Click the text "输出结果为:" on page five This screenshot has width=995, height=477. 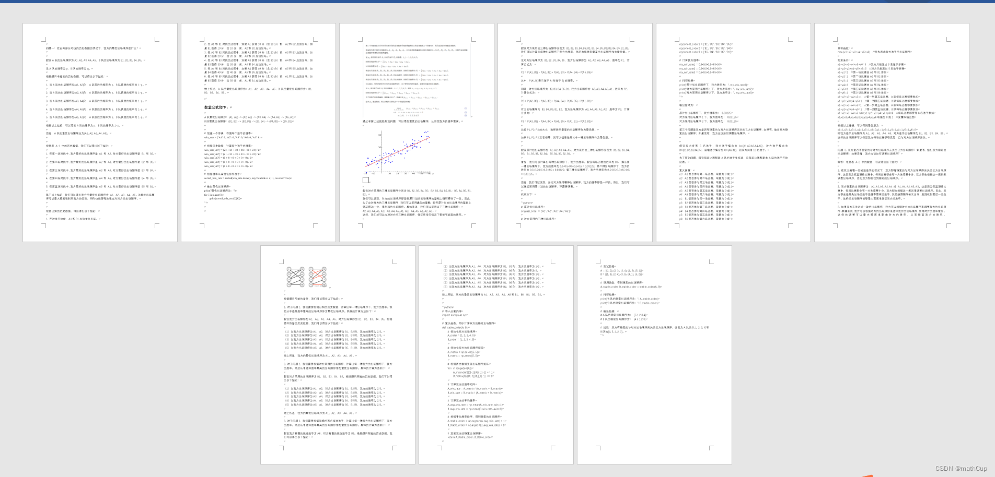[687, 105]
